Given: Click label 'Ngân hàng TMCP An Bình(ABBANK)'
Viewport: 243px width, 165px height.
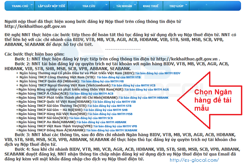Looking at the screenshot, I should coord(47,122).
